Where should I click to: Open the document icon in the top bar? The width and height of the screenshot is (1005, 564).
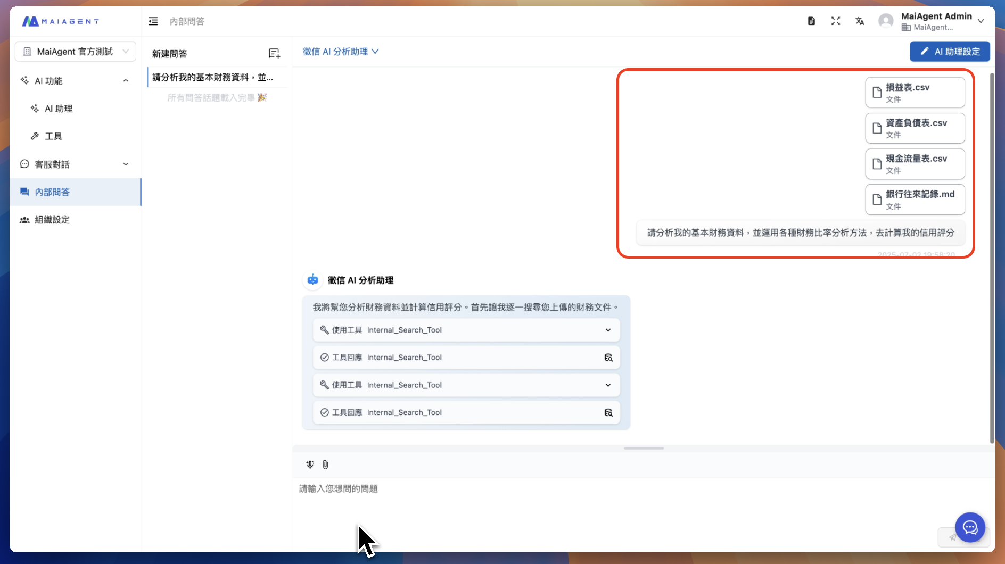point(811,21)
